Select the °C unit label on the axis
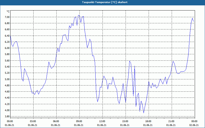 [8, 12]
